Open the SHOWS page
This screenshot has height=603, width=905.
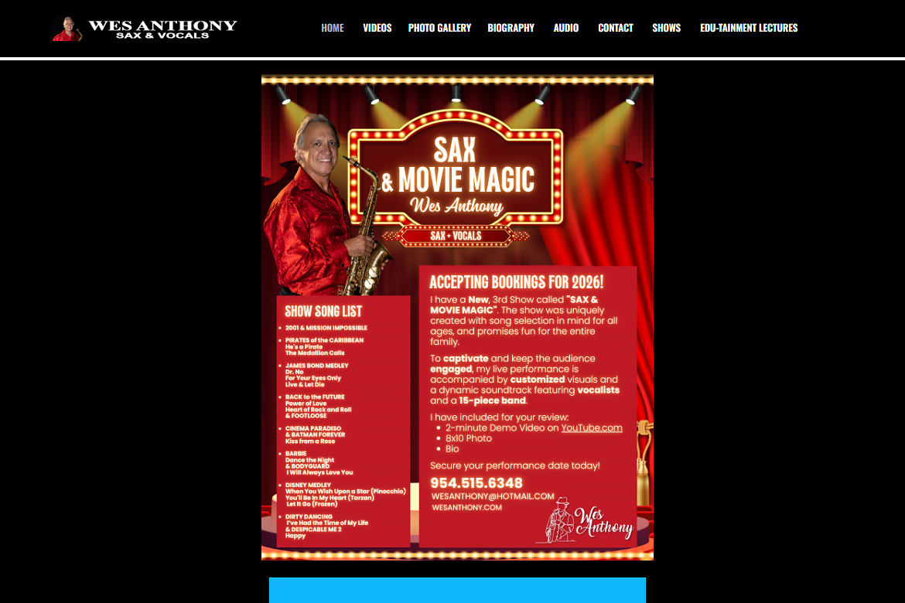(x=666, y=27)
